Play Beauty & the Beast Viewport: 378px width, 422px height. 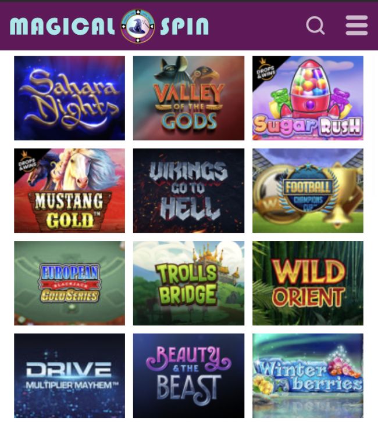(189, 376)
